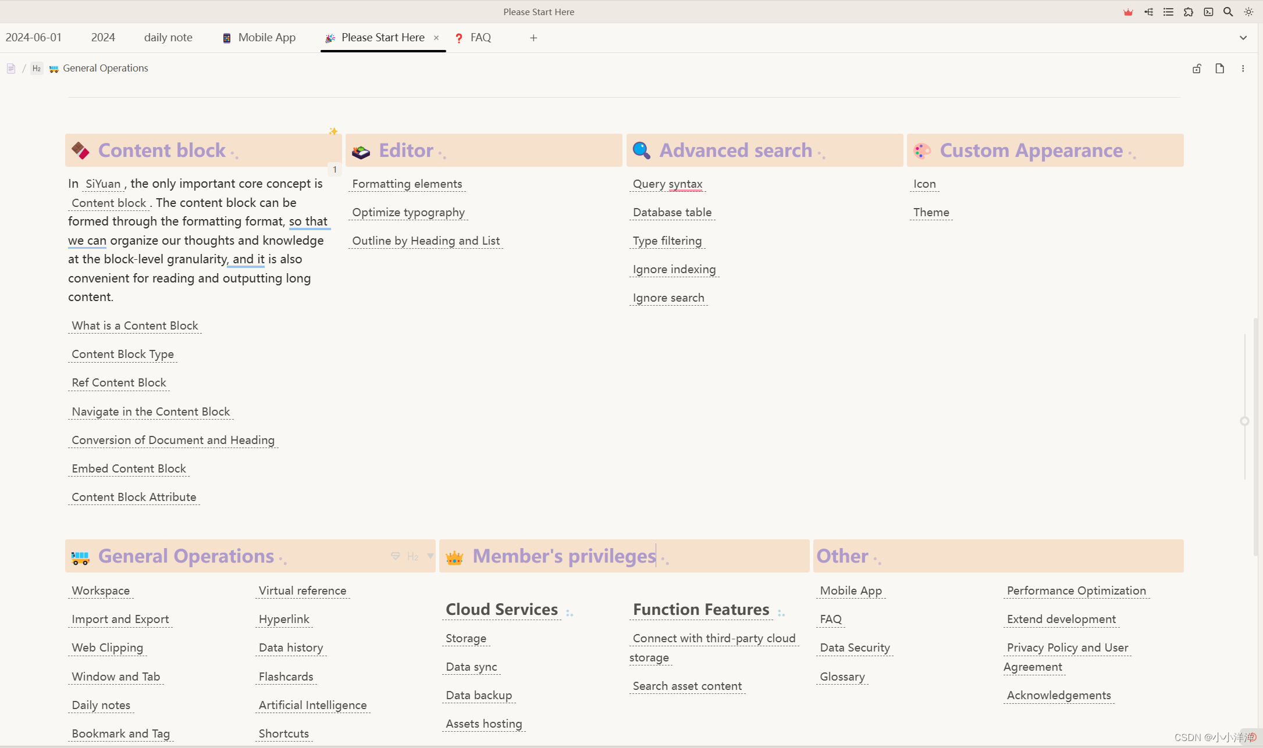Open the three-dot document menu
1263x748 pixels.
[x=1243, y=69]
